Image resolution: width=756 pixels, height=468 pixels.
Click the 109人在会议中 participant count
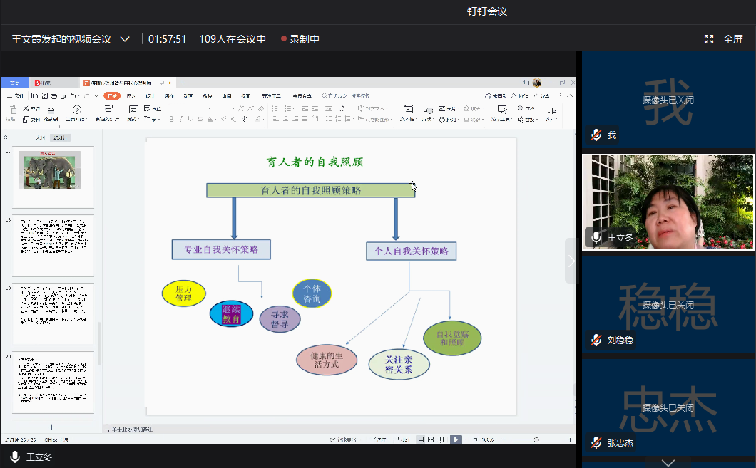(233, 39)
